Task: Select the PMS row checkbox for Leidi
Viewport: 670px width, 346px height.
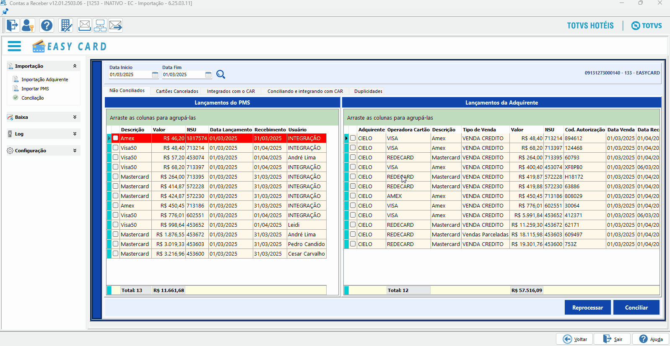Action: click(x=115, y=225)
